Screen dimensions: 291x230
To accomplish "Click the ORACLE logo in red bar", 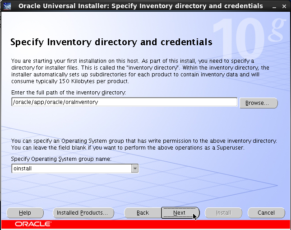I will [33, 224].
